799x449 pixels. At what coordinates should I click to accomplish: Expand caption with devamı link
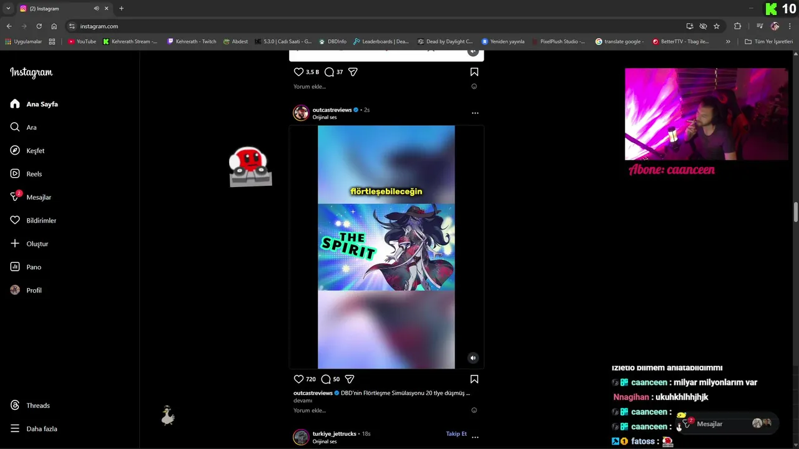click(303, 400)
